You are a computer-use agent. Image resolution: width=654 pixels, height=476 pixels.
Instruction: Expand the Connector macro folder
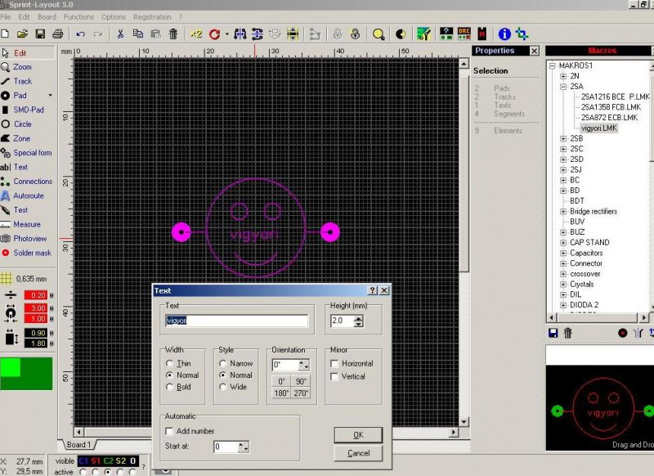click(x=563, y=263)
